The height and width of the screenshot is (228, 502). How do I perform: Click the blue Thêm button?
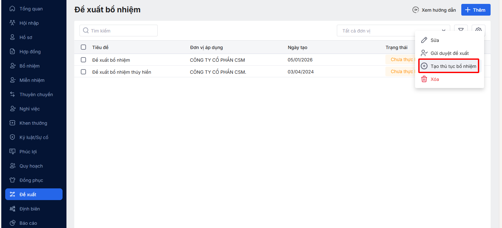476,10
